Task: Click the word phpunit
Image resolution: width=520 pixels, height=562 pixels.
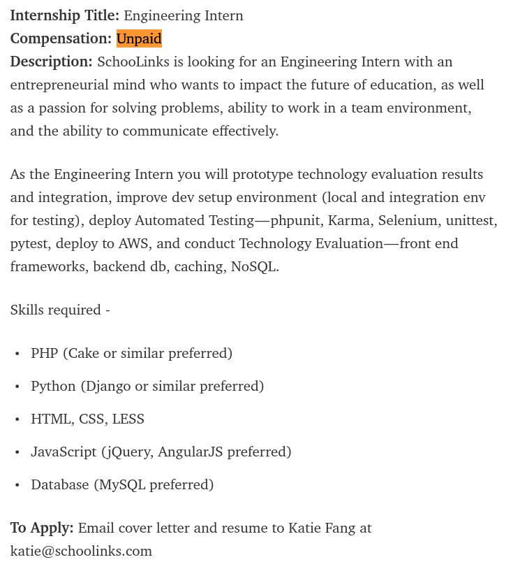Action: coord(295,220)
